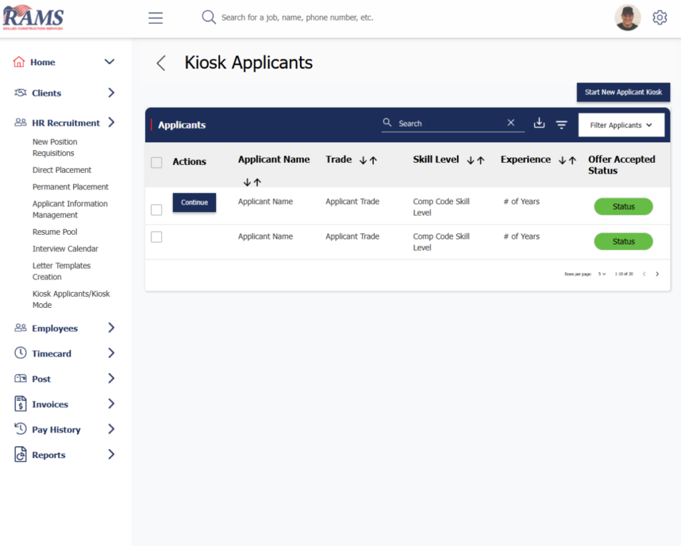Check the first applicant row checkbox

(156, 210)
